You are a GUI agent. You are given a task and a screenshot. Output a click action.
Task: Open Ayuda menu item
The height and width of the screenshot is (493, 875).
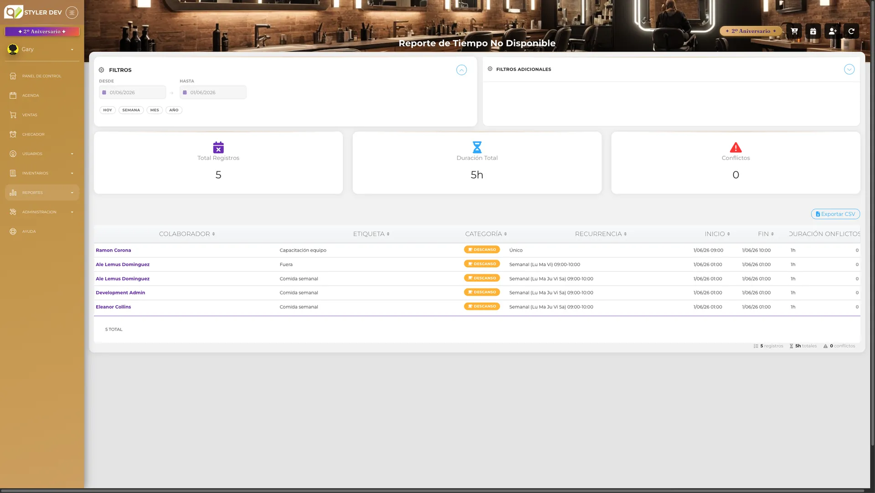(x=42, y=231)
